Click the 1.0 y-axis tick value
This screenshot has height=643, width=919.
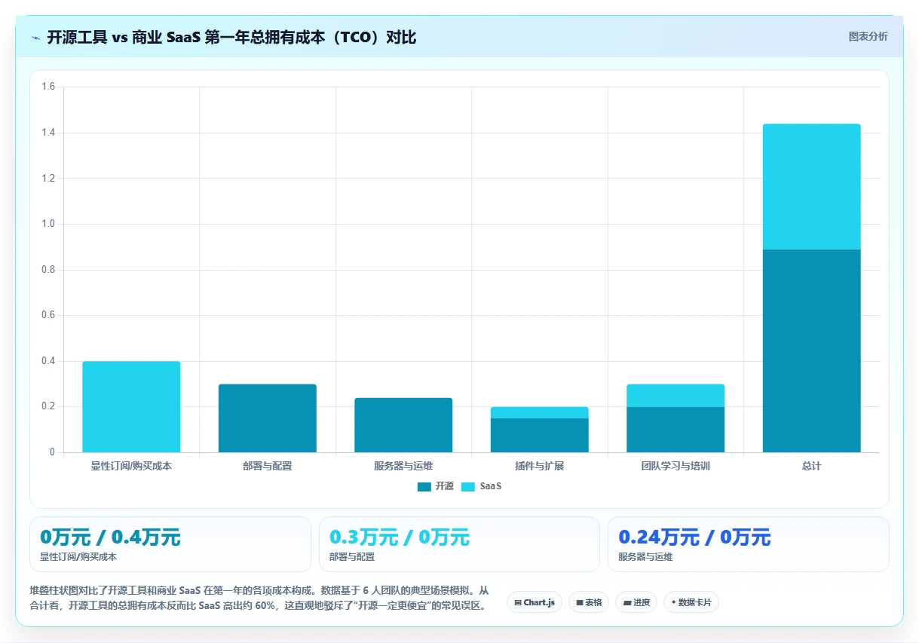pyautogui.click(x=48, y=224)
